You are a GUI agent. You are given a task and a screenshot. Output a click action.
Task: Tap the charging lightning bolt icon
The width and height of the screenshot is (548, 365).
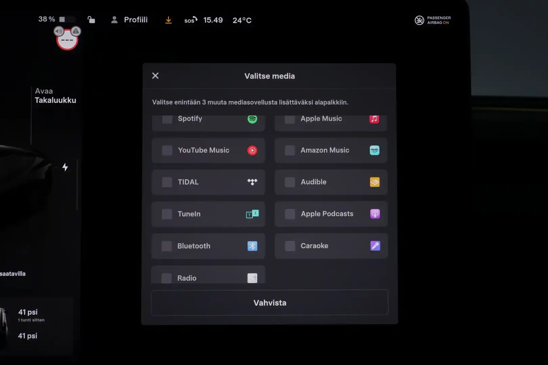[65, 167]
